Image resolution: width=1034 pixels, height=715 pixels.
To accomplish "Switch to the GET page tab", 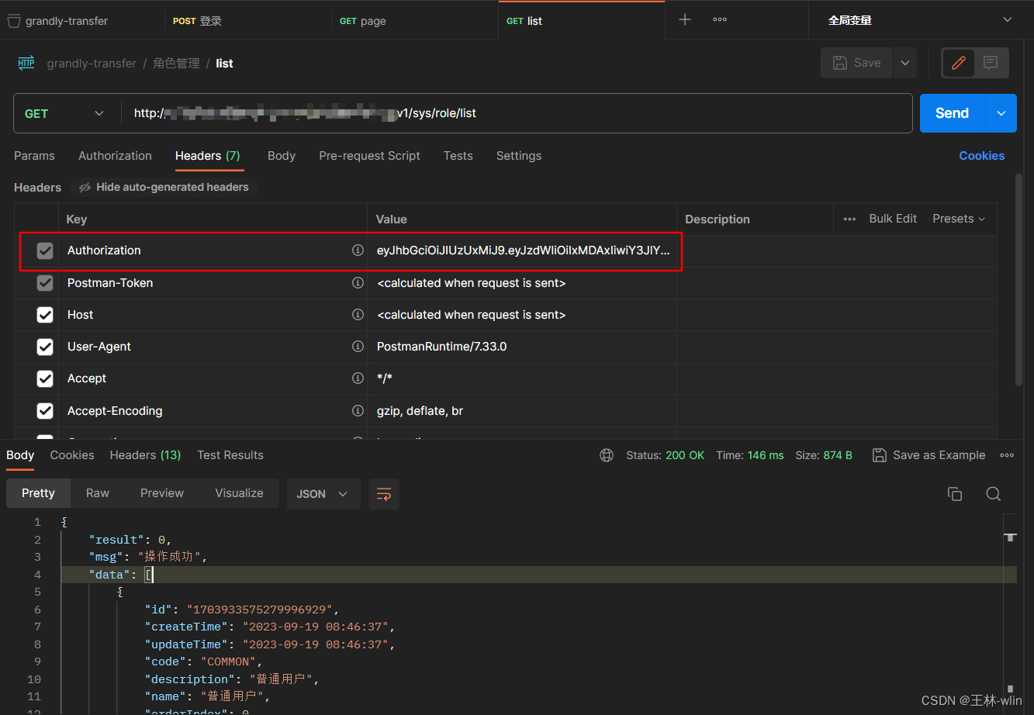I will coord(415,21).
